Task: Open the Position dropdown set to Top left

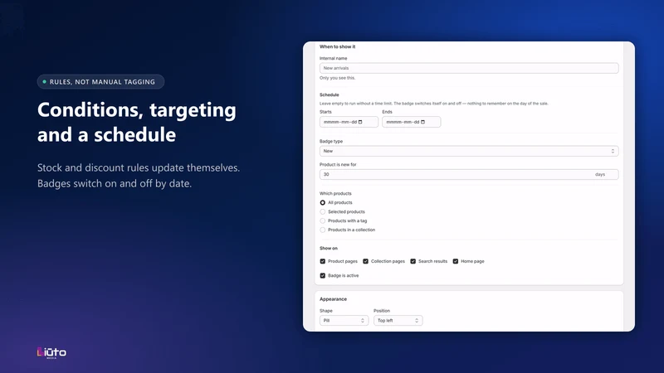Action: (398, 321)
